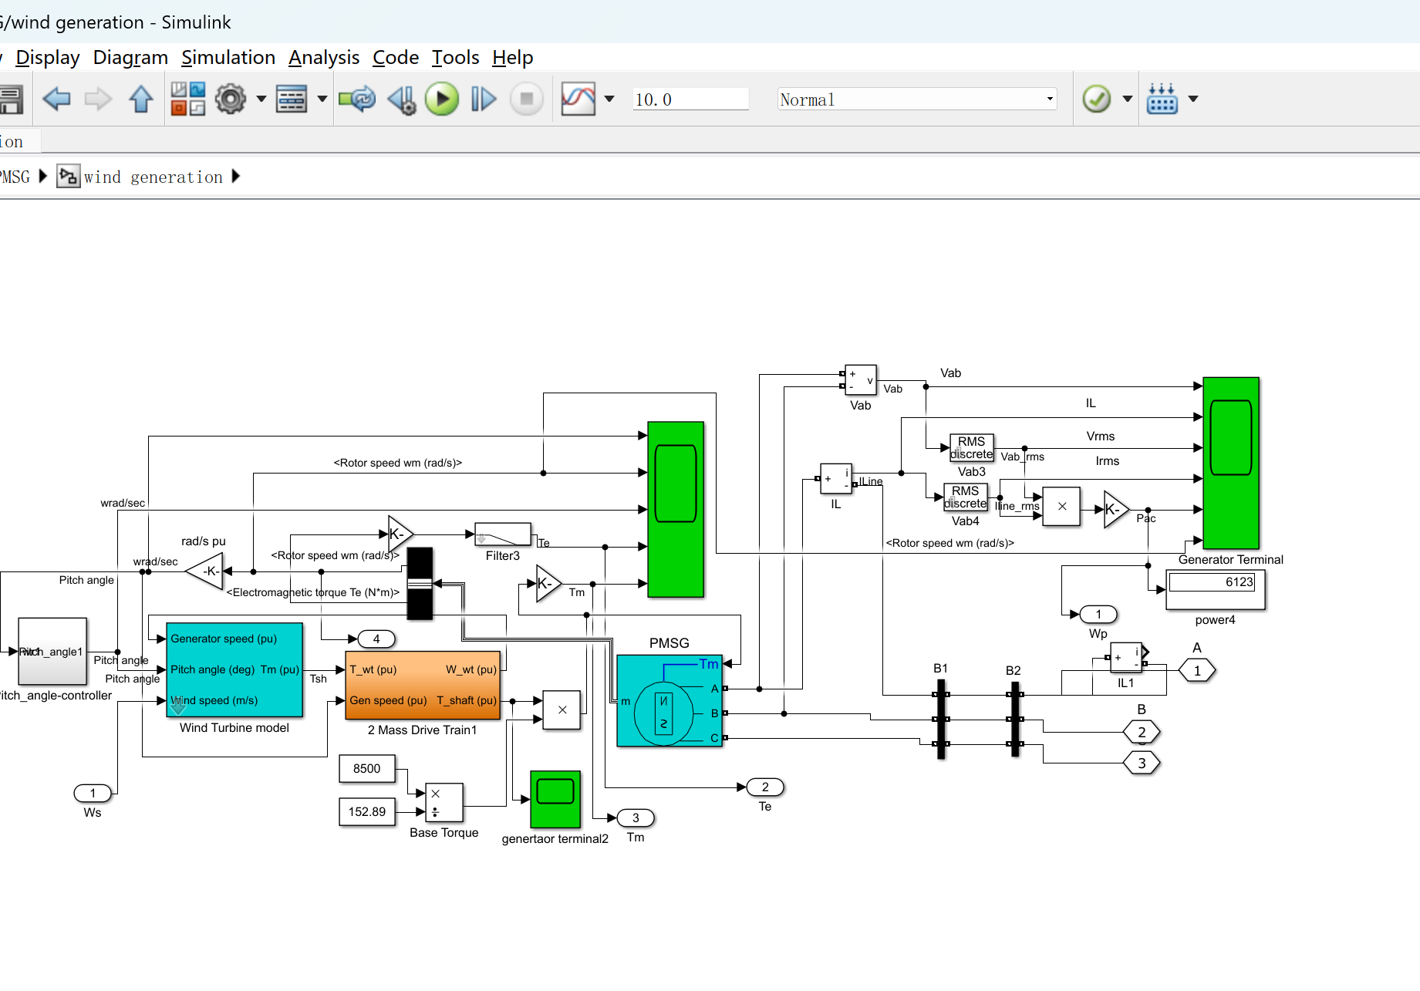
Task: Select the Pitch_angle1 controller block
Action: coord(52,652)
